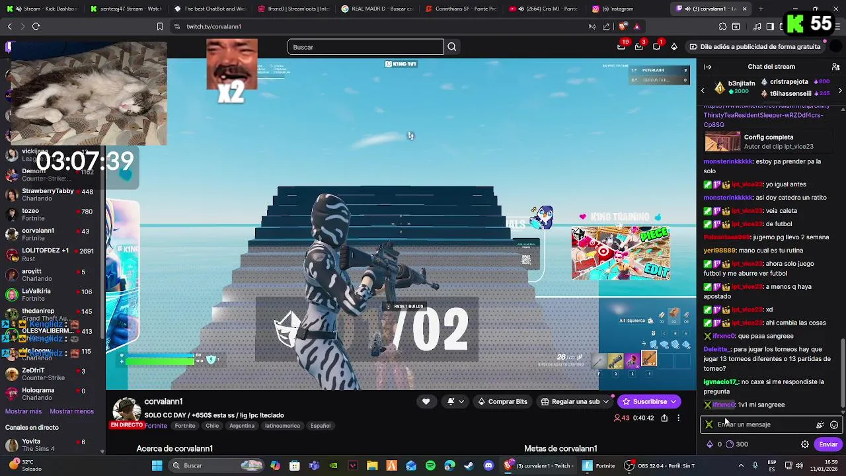Toggle the browser sidebar panel

click(770, 26)
